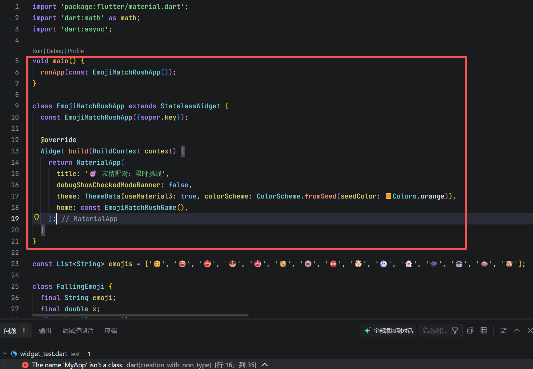Click 'package:flutter/material.dart' import string

(x=122, y=6)
